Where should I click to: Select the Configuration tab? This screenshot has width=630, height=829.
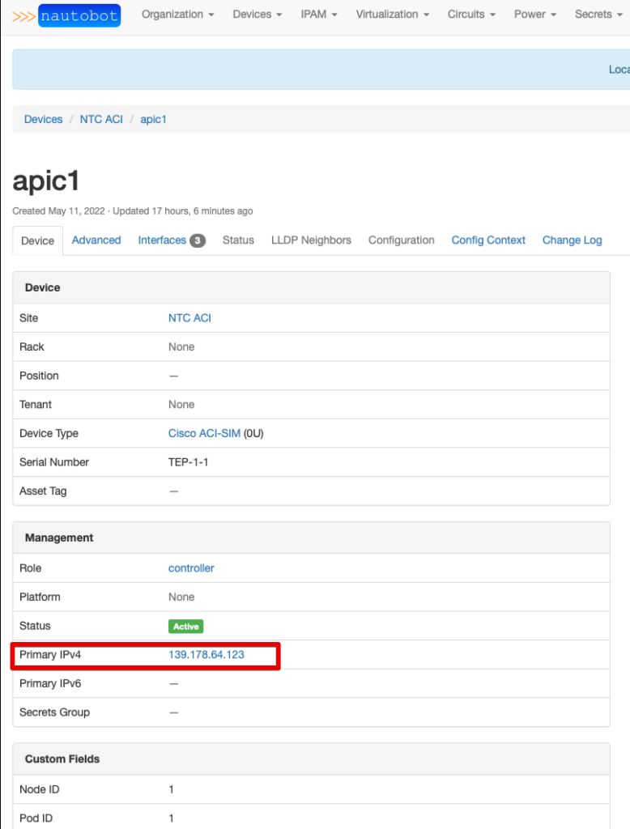pyautogui.click(x=402, y=240)
